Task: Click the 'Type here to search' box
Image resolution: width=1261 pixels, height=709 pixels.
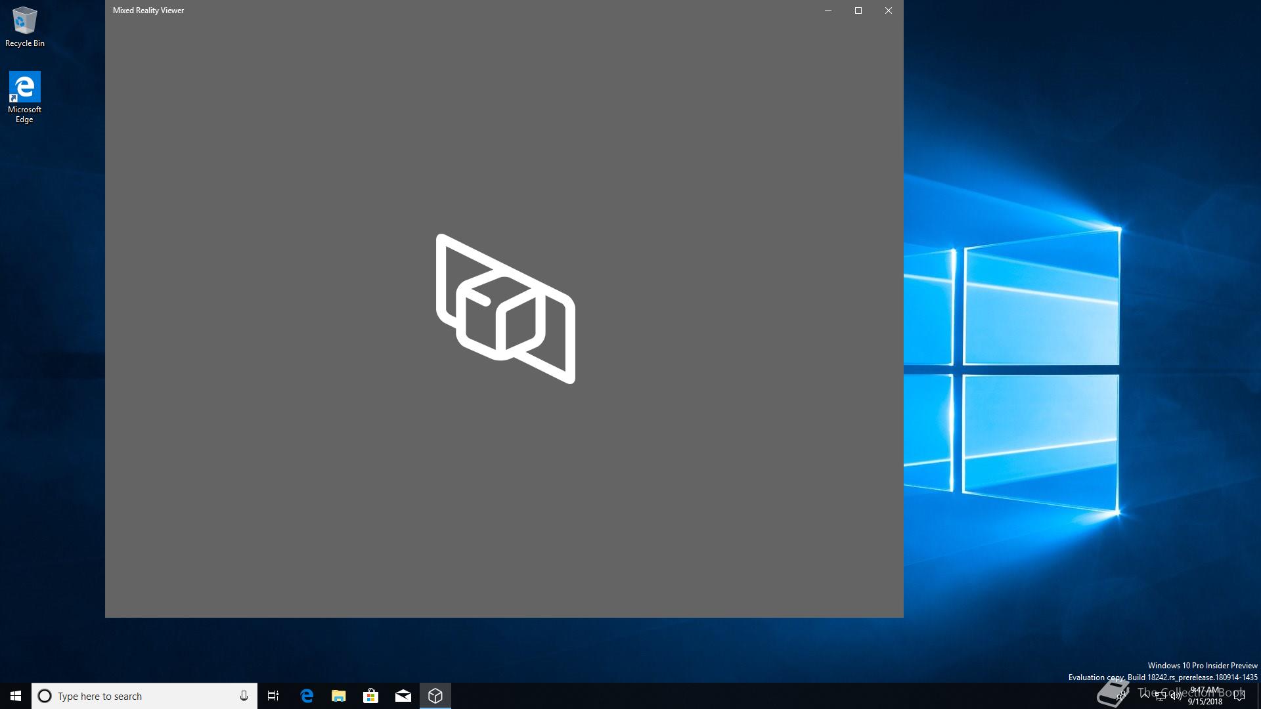Action: coord(144,696)
